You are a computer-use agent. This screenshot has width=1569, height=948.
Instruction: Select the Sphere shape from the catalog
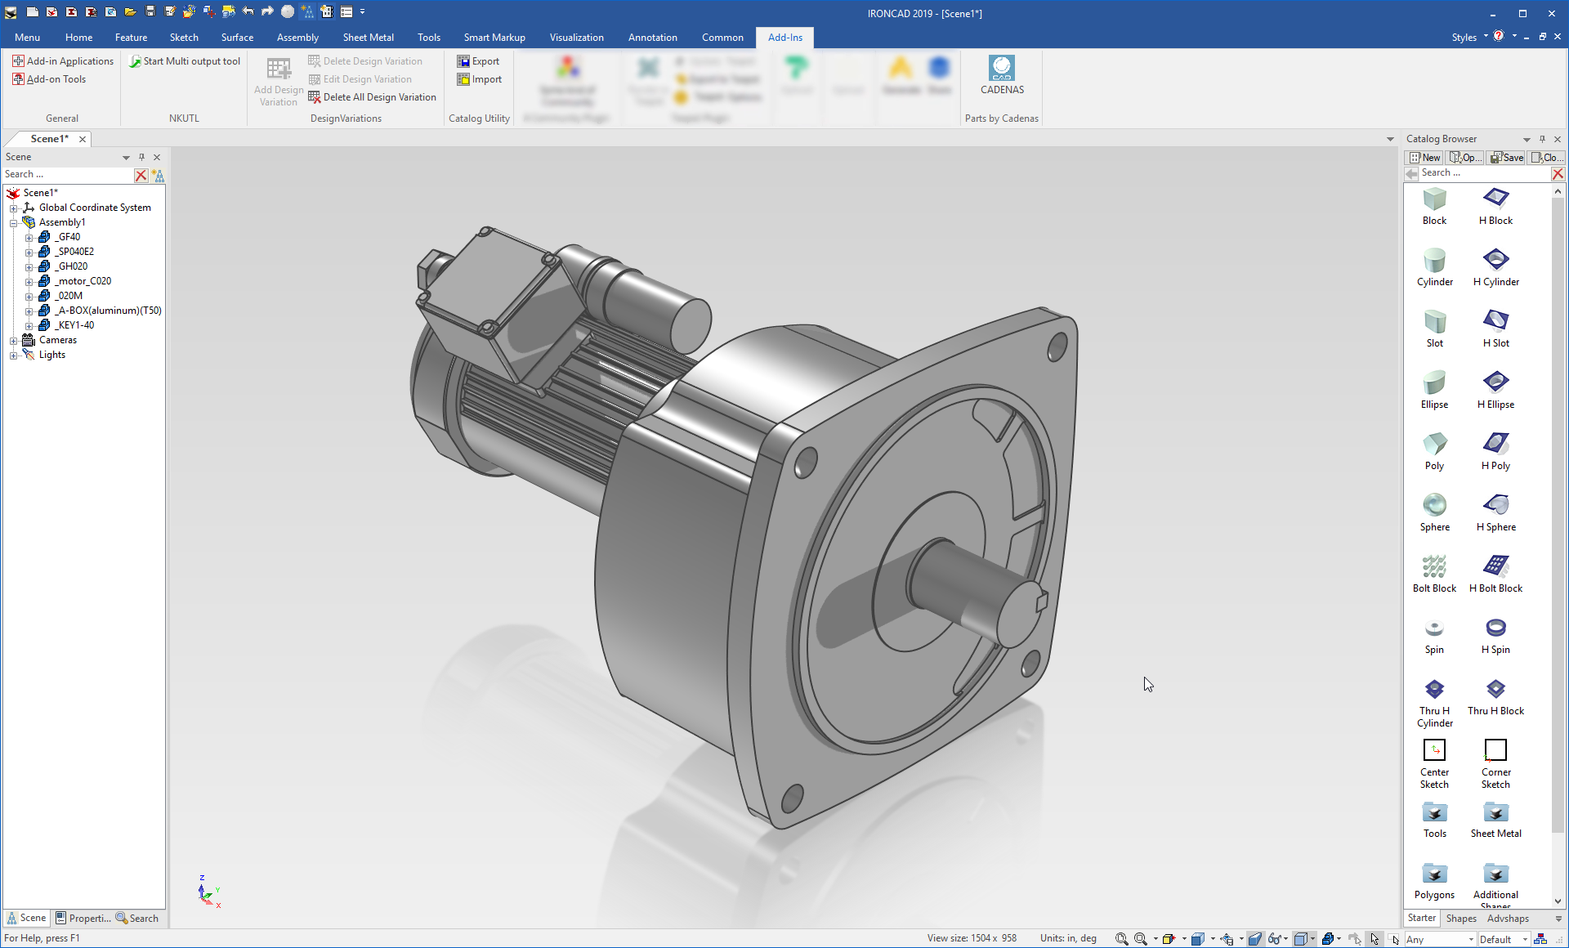[1435, 504]
